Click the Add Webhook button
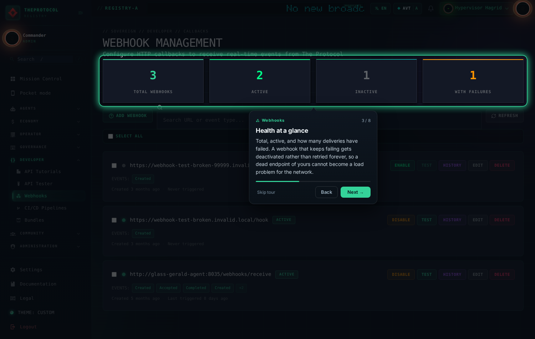Screen dimensions: 535x339 click(128, 116)
